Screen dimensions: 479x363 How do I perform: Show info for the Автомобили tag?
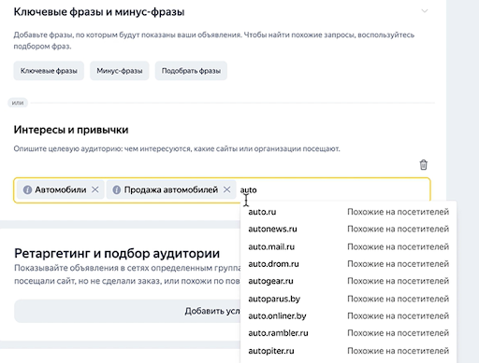27,189
